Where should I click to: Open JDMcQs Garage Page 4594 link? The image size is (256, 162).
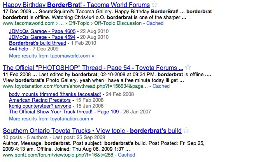tap(42, 37)
